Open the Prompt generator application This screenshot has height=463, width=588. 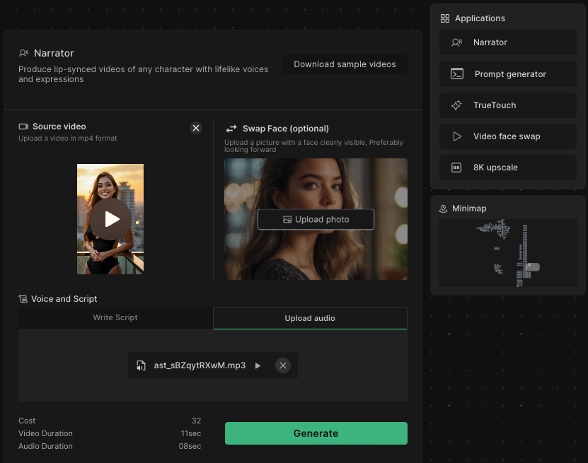click(x=508, y=74)
